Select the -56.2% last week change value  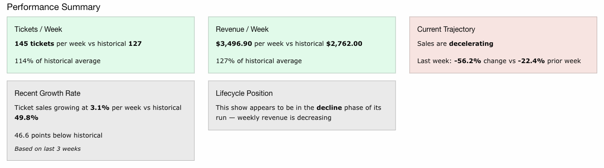pyautogui.click(x=467, y=61)
